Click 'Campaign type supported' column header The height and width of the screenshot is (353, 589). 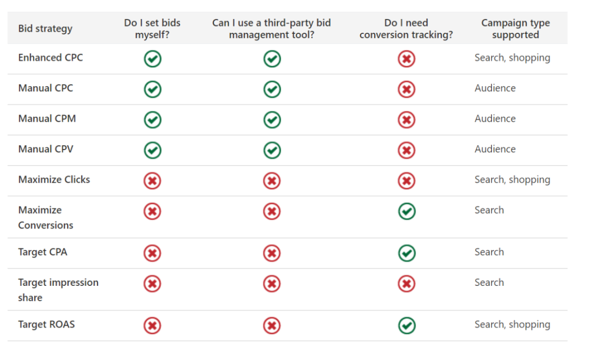tap(515, 28)
